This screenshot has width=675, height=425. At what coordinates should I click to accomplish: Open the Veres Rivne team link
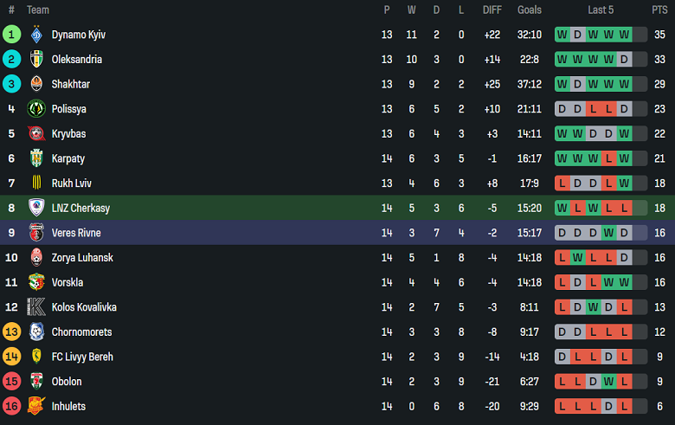75,233
